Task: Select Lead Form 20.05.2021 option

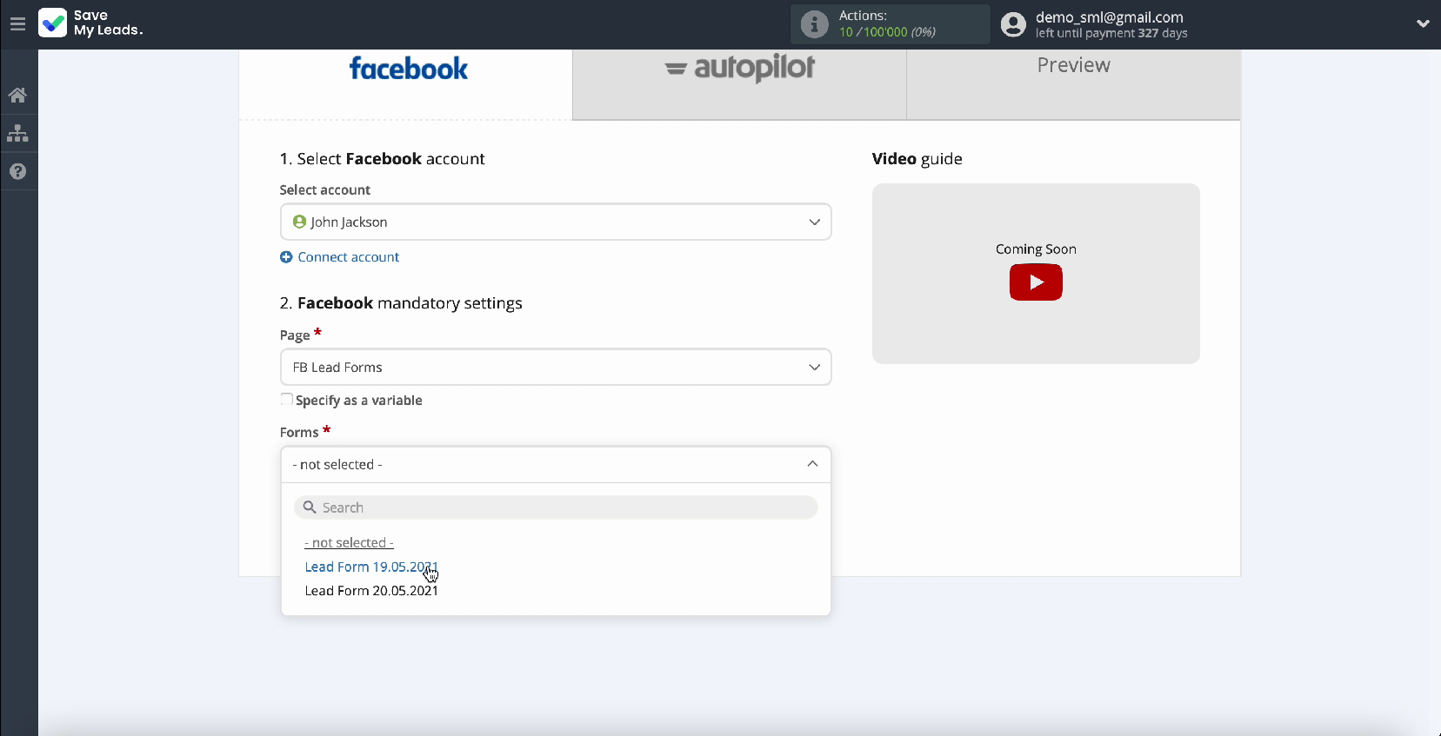Action: click(370, 591)
